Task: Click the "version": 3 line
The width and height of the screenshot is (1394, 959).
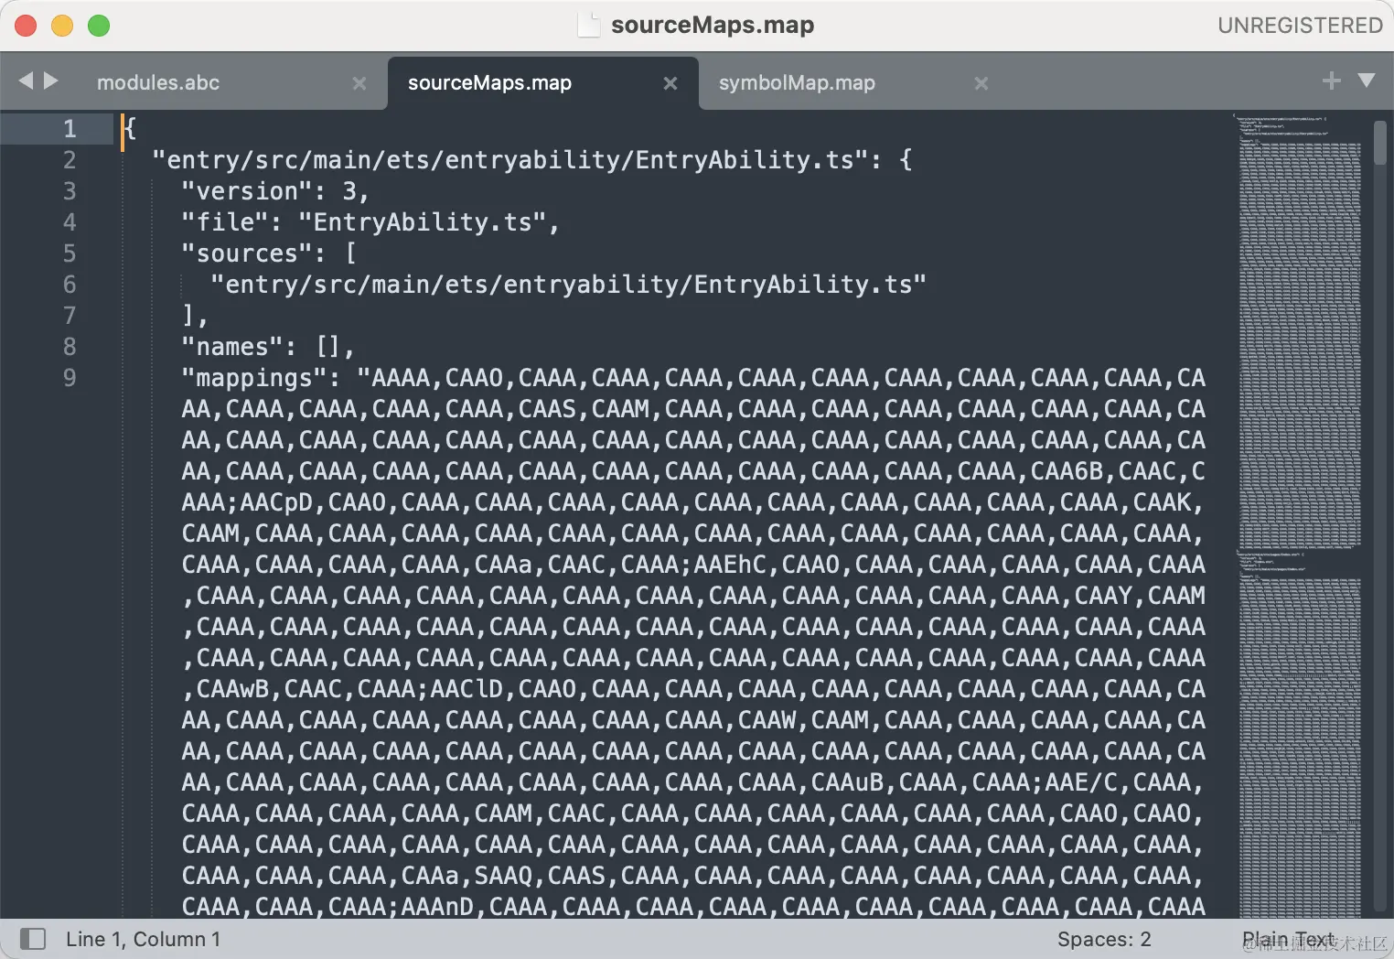Action: 274,191
